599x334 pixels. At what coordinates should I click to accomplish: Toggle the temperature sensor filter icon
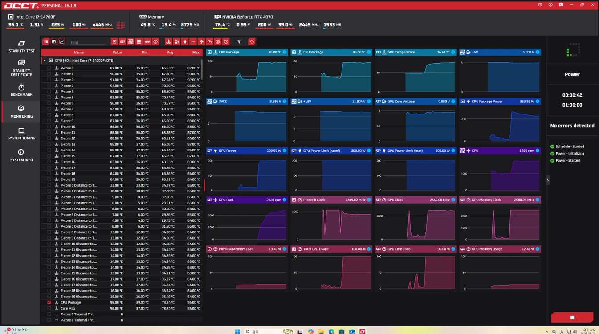coord(168,42)
